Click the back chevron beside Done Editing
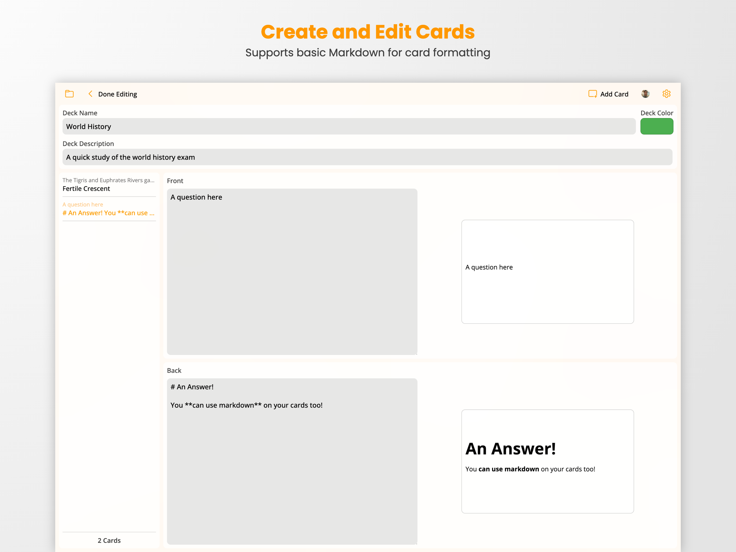Image resolution: width=736 pixels, height=552 pixels. click(x=90, y=94)
